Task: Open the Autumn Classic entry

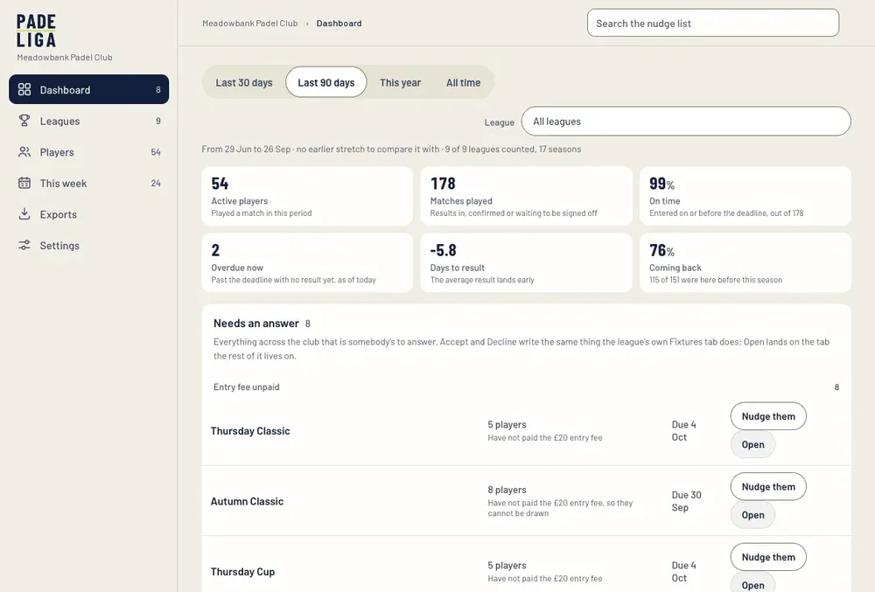Action: (752, 515)
